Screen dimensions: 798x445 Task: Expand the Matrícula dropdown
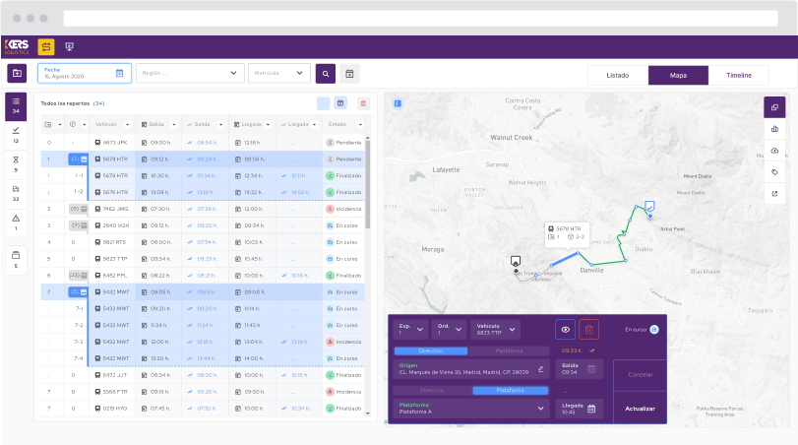click(278, 74)
